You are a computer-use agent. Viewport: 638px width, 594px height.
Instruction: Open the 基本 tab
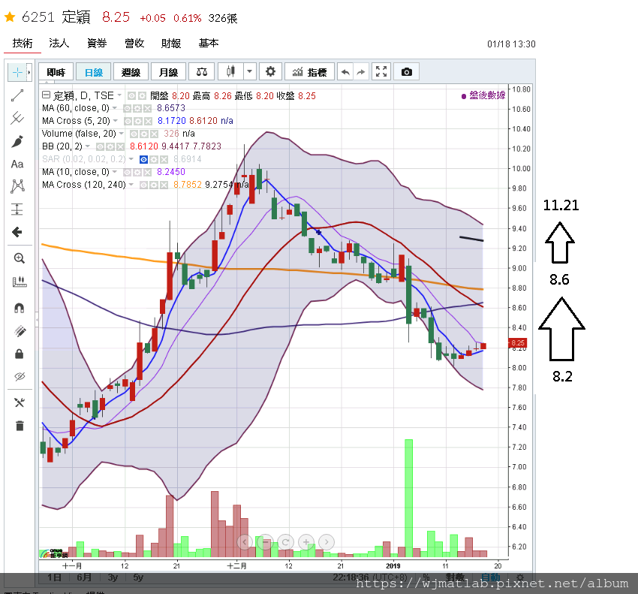click(x=209, y=43)
